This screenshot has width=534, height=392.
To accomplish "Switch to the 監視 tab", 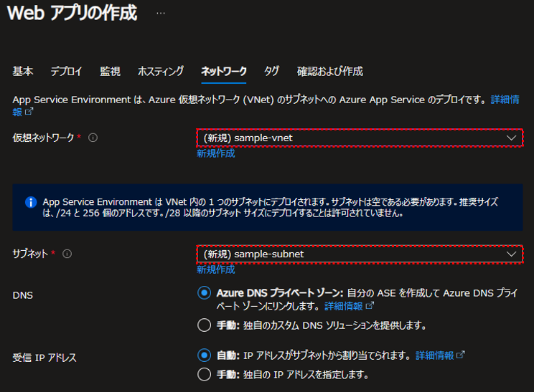I will (x=110, y=72).
